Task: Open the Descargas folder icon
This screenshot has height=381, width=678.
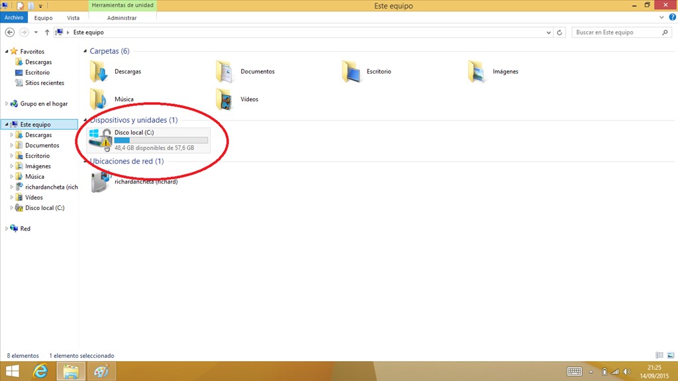Action: (x=99, y=72)
